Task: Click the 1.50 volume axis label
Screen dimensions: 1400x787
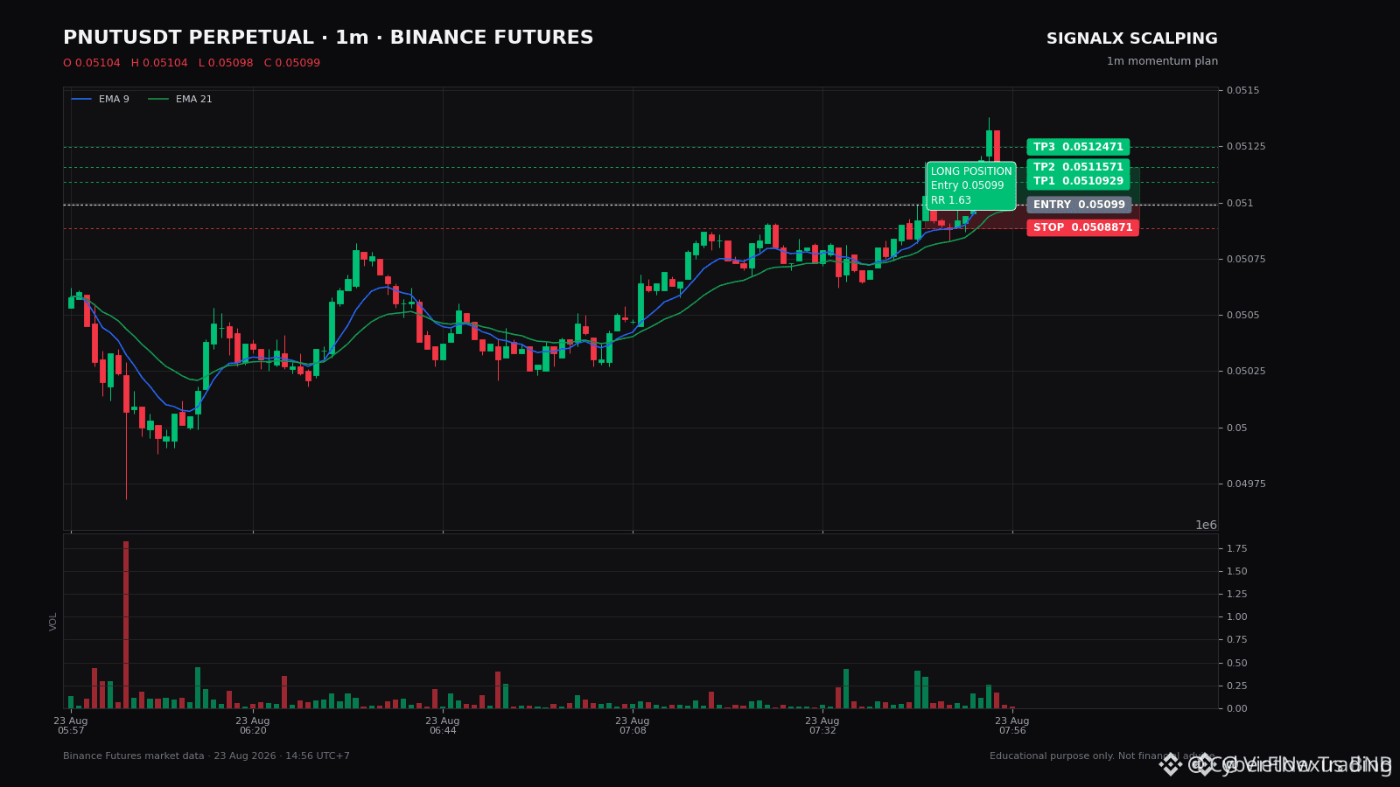Action: point(1237,572)
